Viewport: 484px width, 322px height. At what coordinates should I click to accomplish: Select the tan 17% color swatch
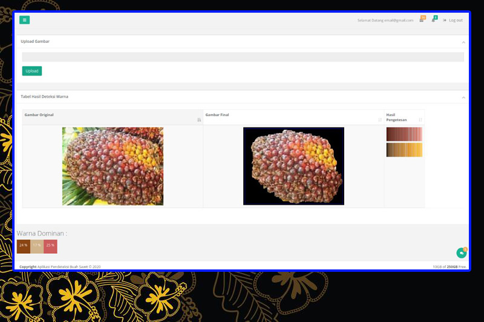click(37, 245)
